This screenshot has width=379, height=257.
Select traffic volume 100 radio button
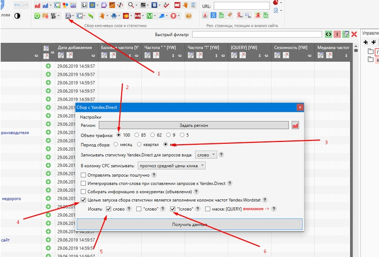(119, 135)
